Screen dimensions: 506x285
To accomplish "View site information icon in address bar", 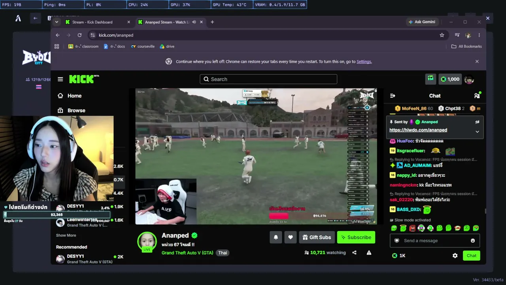I will (93, 35).
